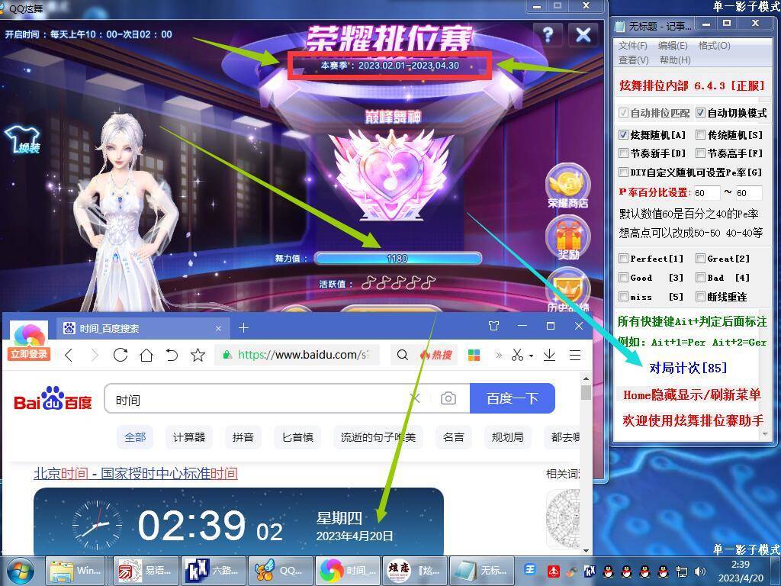Viewport: 781px width, 586px height.
Task: Select the 拼音 search category
Action: point(243,437)
